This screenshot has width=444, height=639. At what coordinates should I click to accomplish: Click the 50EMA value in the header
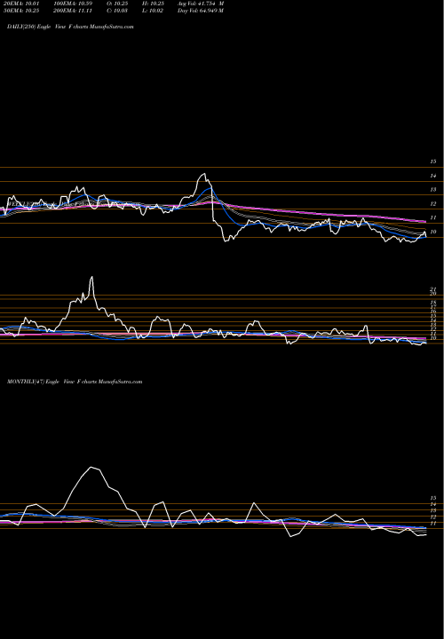tap(20, 11)
